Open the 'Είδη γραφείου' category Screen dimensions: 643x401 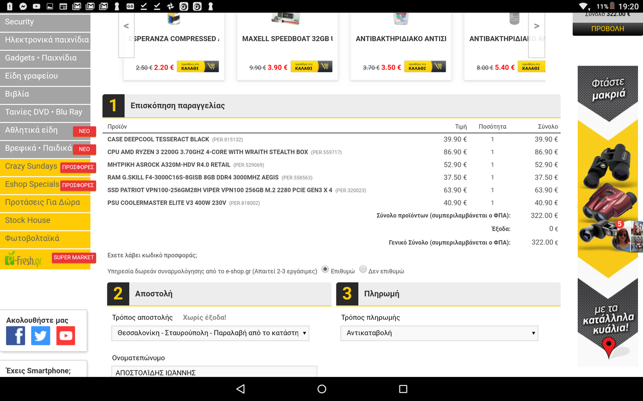coord(45,76)
